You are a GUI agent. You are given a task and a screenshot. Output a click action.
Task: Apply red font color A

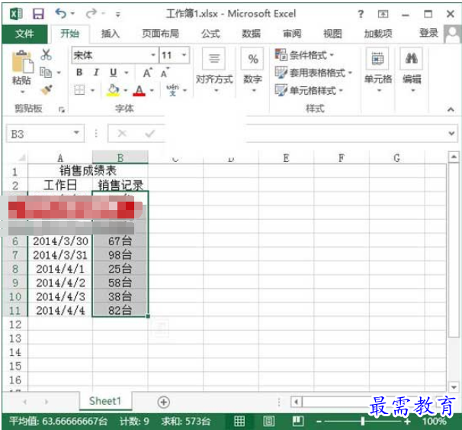[x=140, y=90]
